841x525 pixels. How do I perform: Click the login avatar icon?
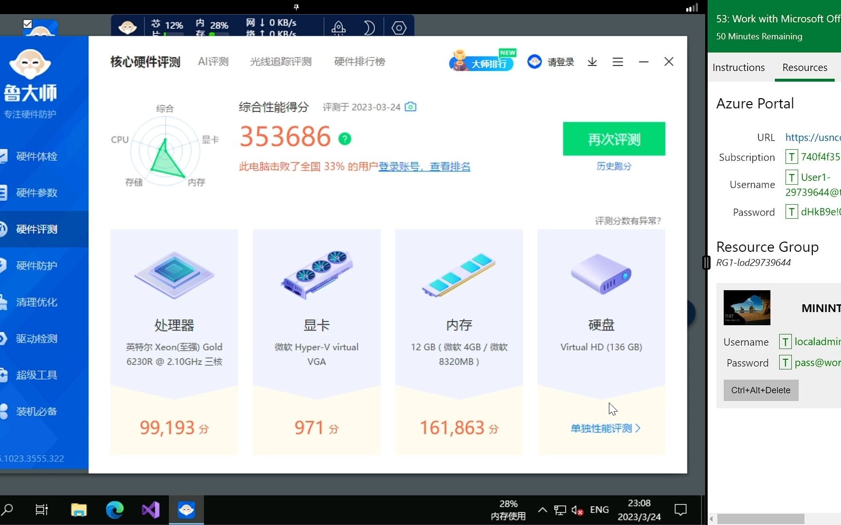[534, 61]
